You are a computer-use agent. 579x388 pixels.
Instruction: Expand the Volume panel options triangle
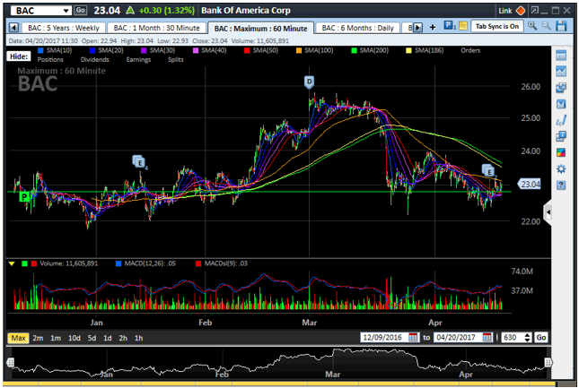point(12,263)
